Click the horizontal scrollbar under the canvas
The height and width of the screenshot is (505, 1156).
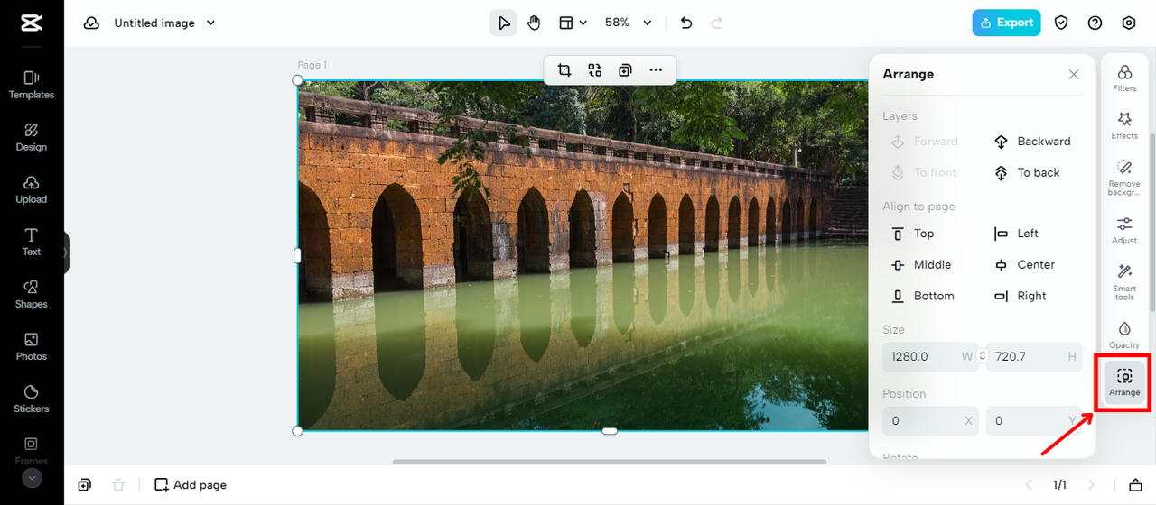[610, 462]
